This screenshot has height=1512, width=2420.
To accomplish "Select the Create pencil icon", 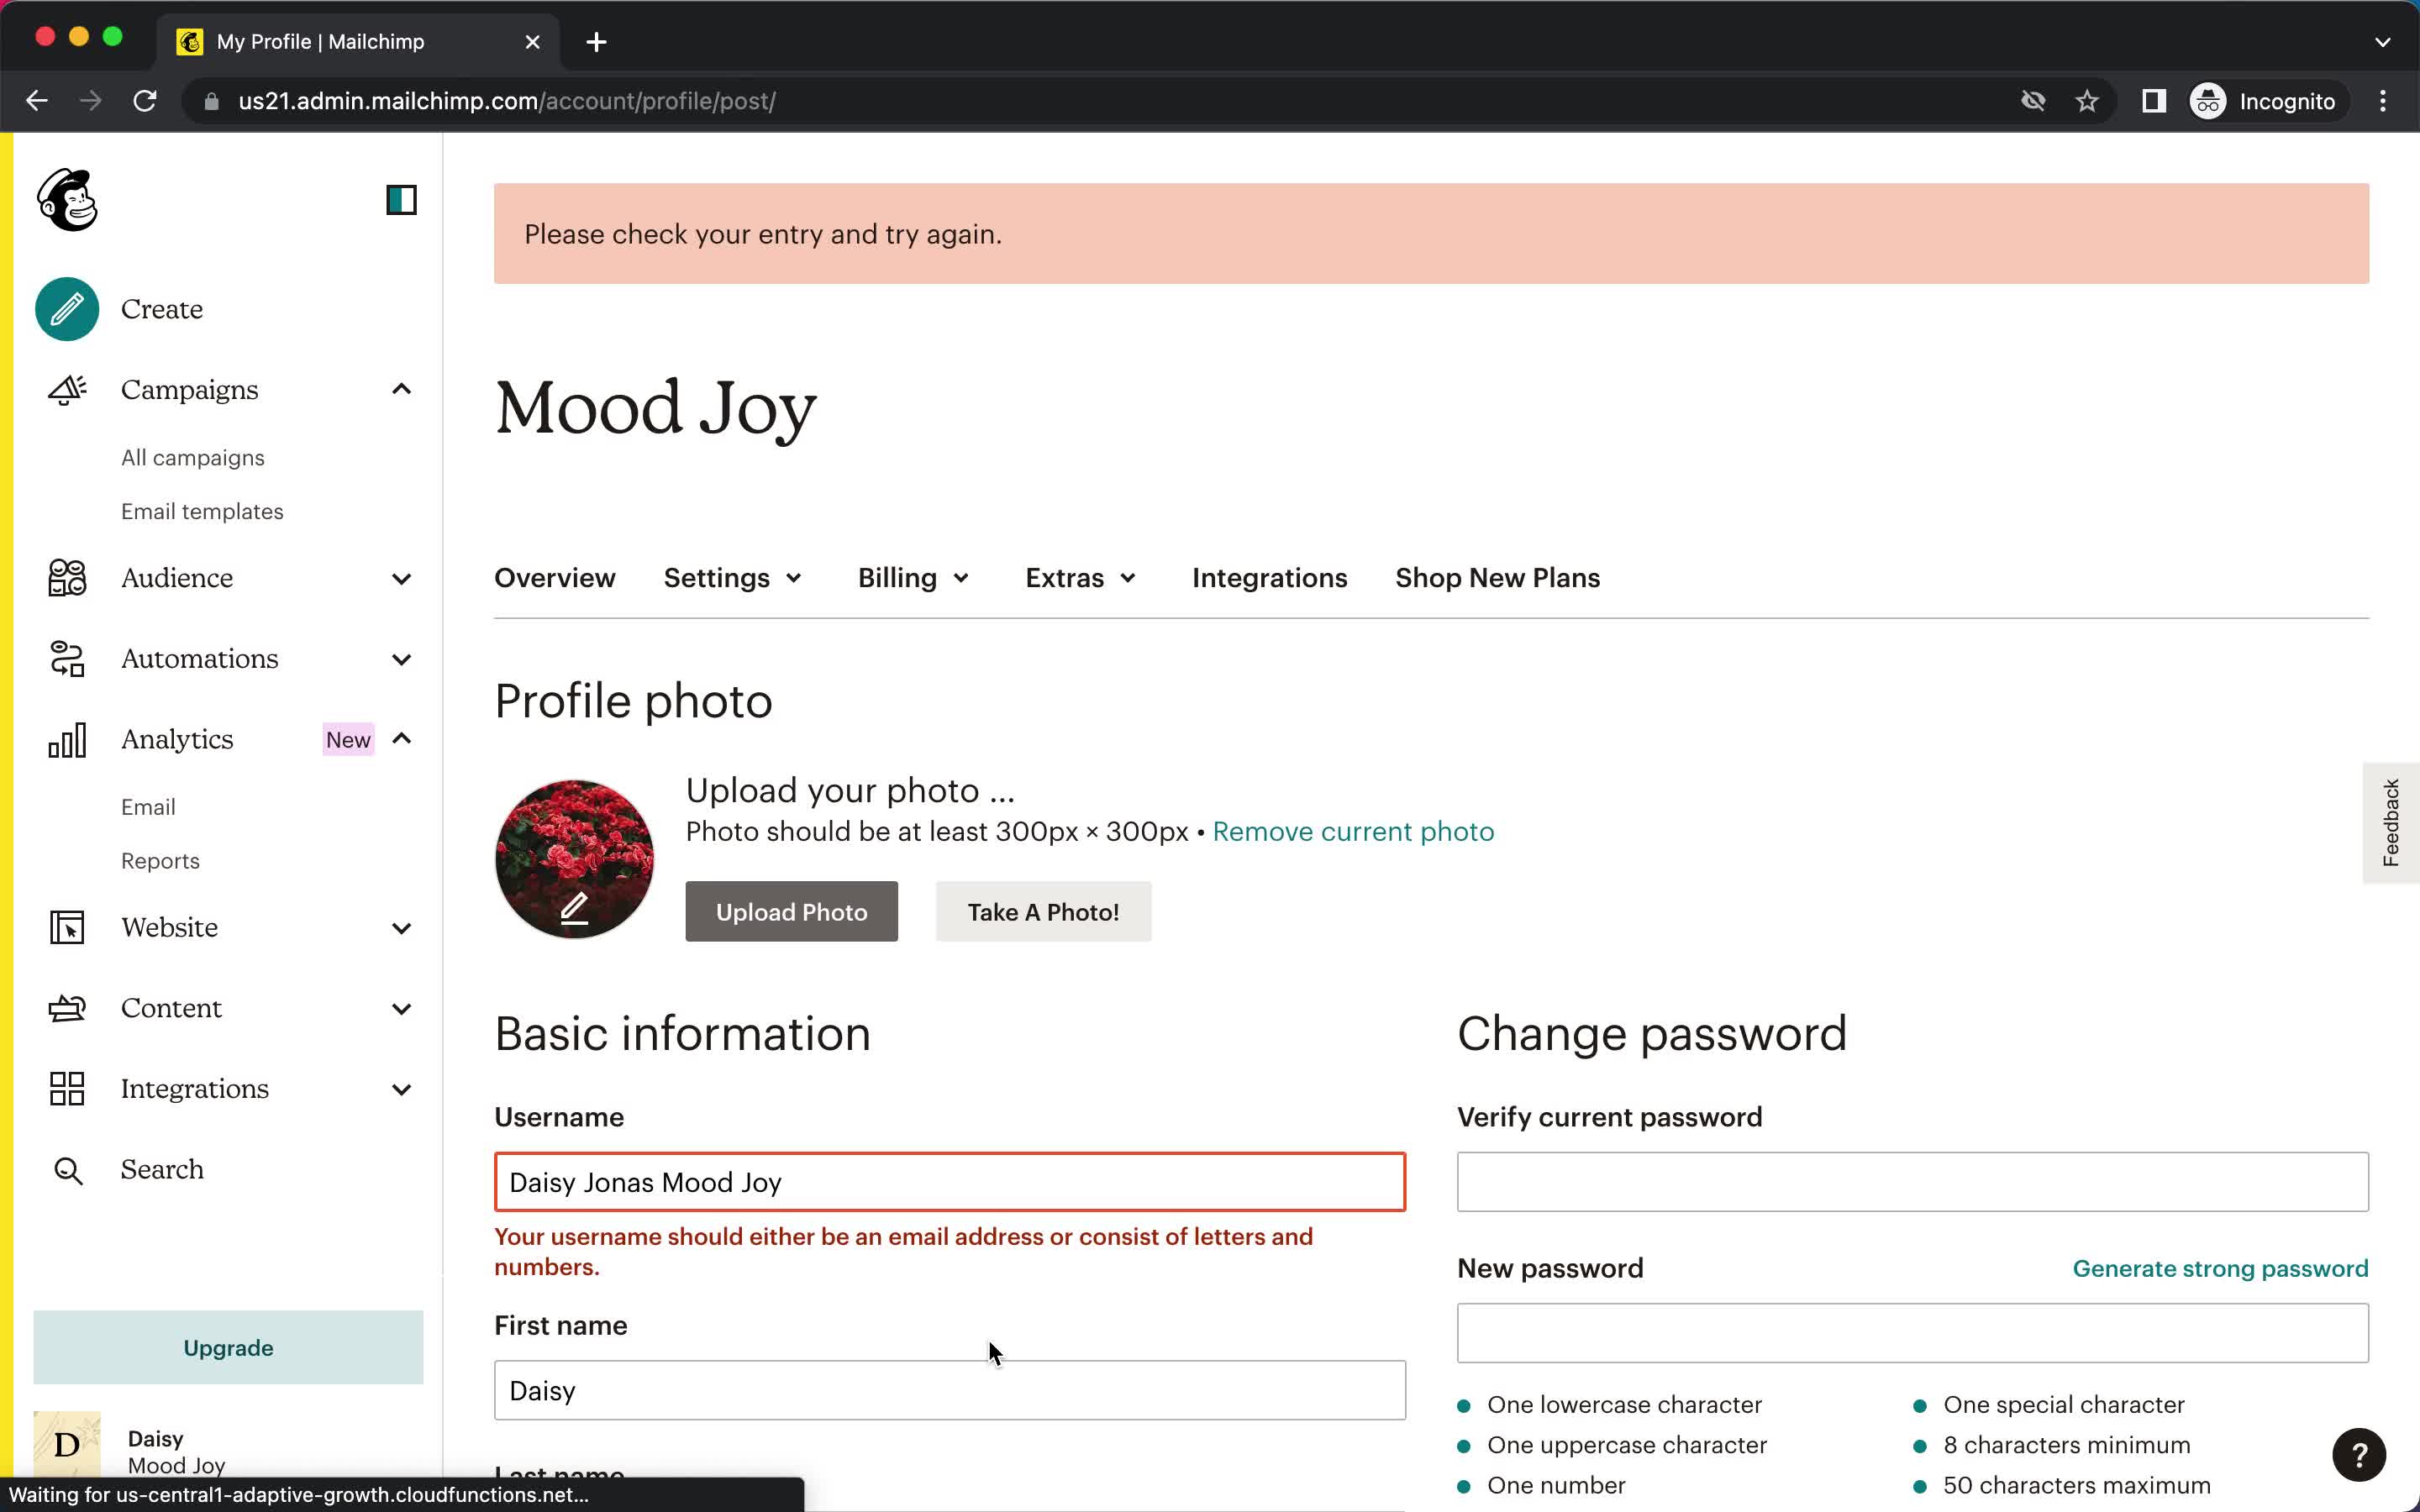I will [66, 308].
